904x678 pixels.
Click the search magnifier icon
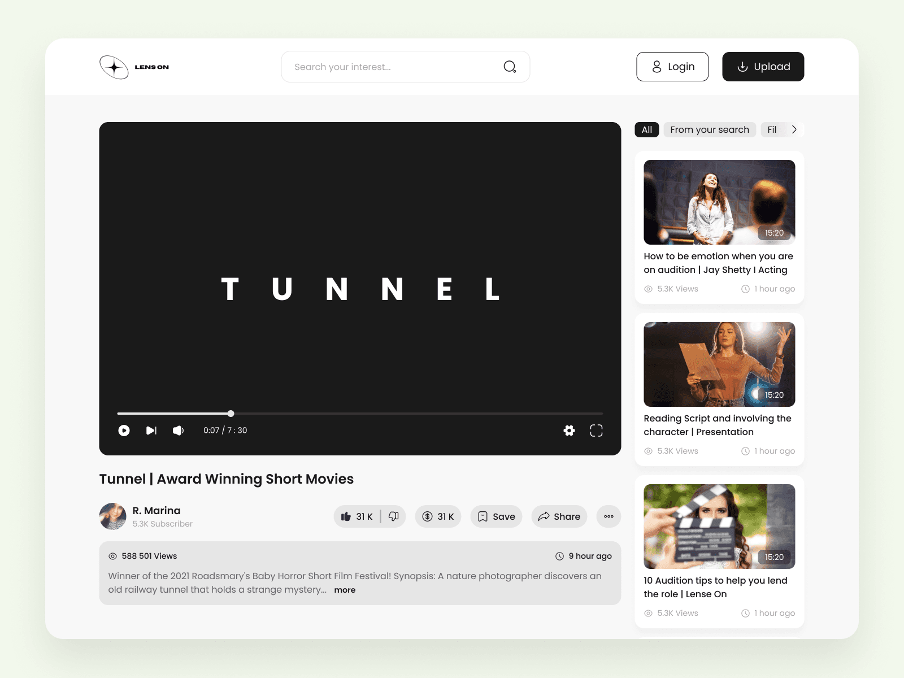[510, 67]
